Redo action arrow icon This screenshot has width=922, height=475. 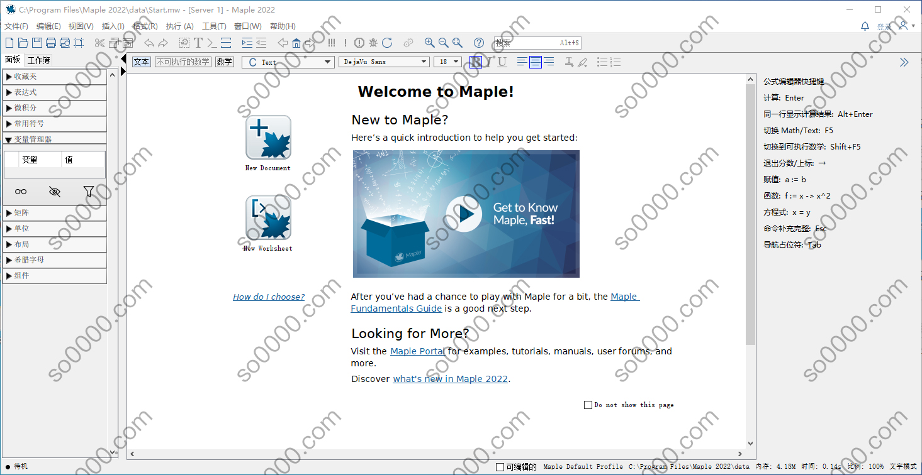click(x=163, y=43)
